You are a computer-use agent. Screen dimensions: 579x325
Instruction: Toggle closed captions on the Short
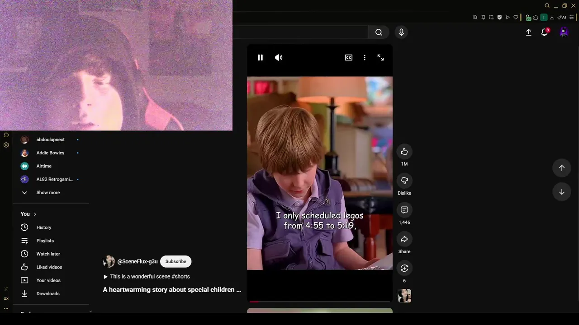click(x=348, y=57)
